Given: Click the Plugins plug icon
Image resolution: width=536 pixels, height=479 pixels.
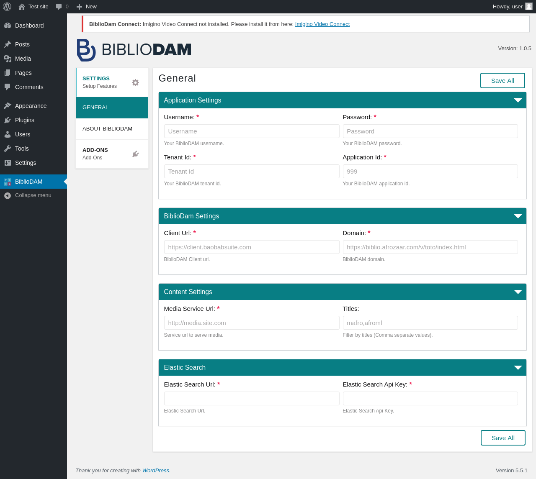Looking at the screenshot, I should point(8,120).
